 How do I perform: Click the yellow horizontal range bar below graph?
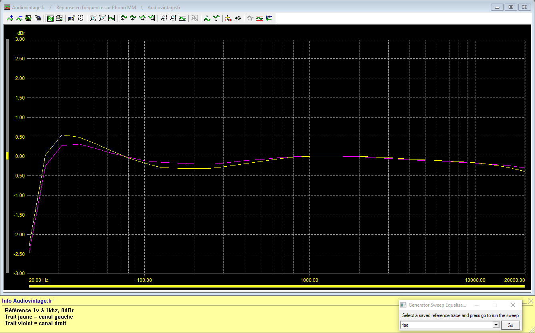click(x=277, y=286)
